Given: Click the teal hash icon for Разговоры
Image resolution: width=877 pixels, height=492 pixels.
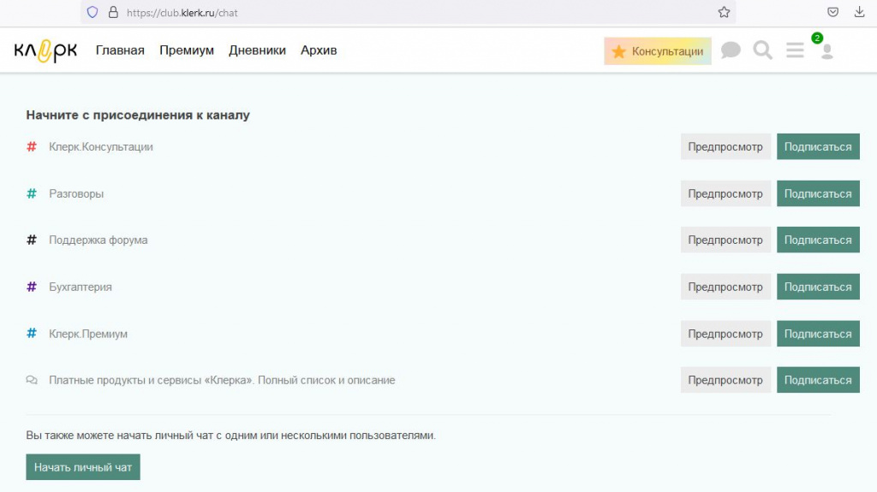Looking at the screenshot, I should [x=32, y=193].
